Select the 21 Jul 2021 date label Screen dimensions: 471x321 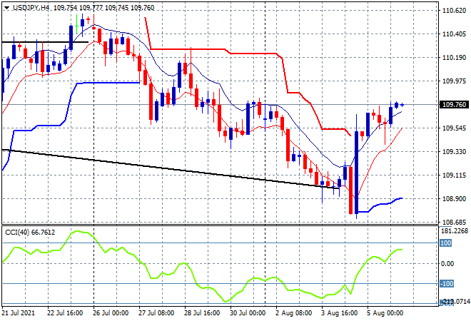point(18,313)
